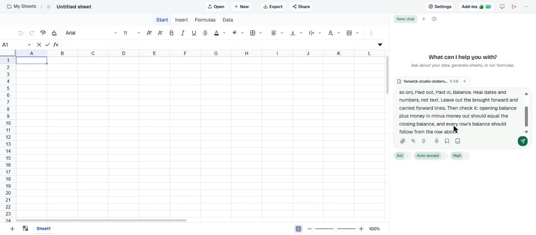Toggle italic formatting
536x235 pixels.
(183, 33)
